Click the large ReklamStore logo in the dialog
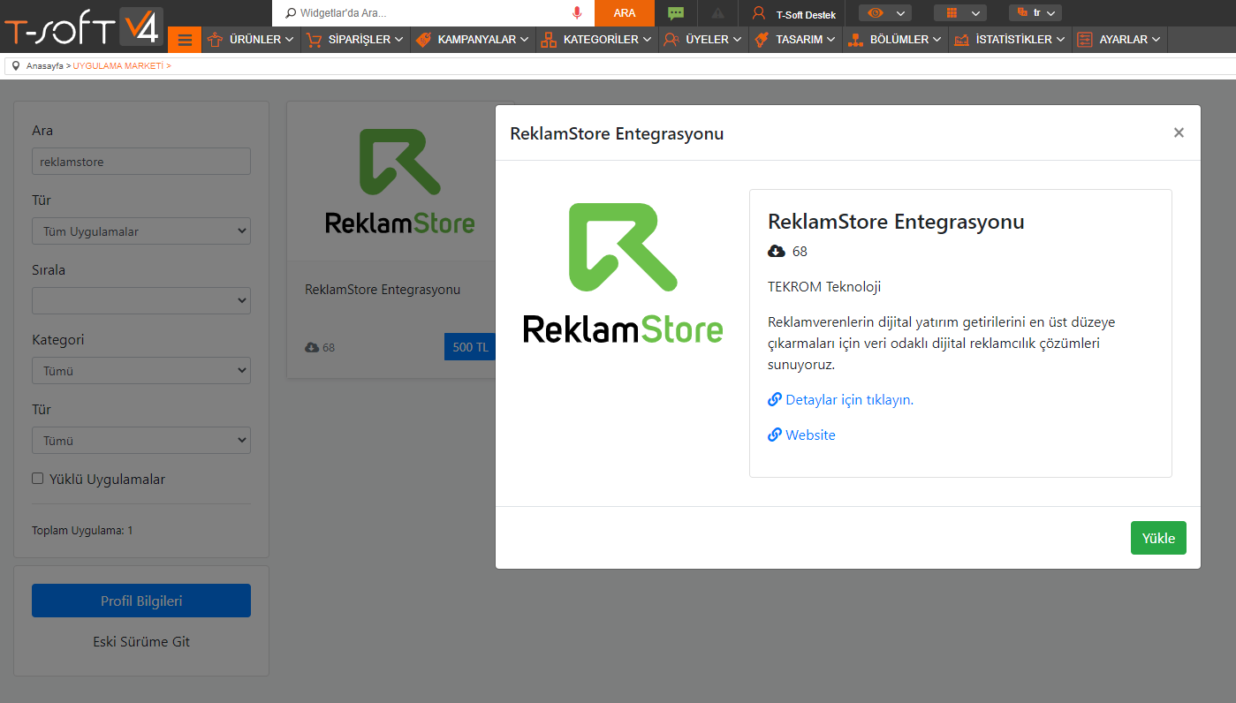 point(623,273)
